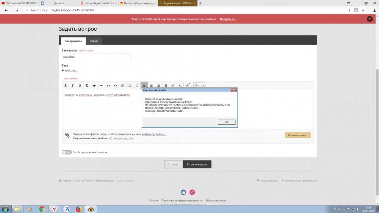Open the 'Язык' language menu
Viewport: 379px width, 213px height.
[153, 201]
